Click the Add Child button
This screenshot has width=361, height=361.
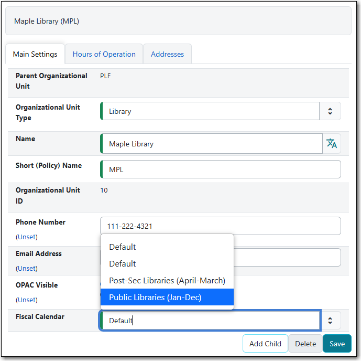pyautogui.click(x=265, y=344)
